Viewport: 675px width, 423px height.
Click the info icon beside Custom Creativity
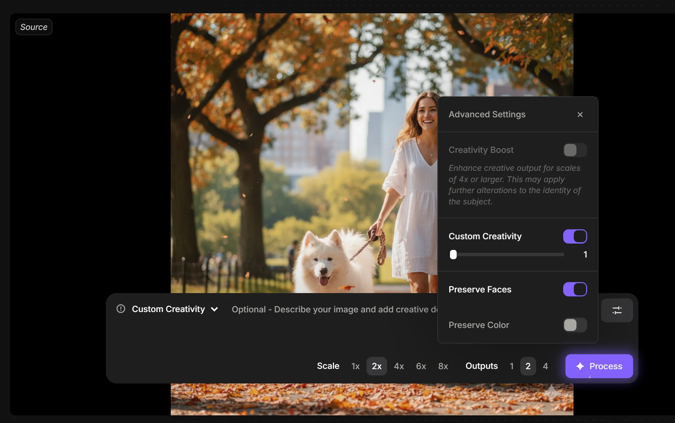coord(121,309)
